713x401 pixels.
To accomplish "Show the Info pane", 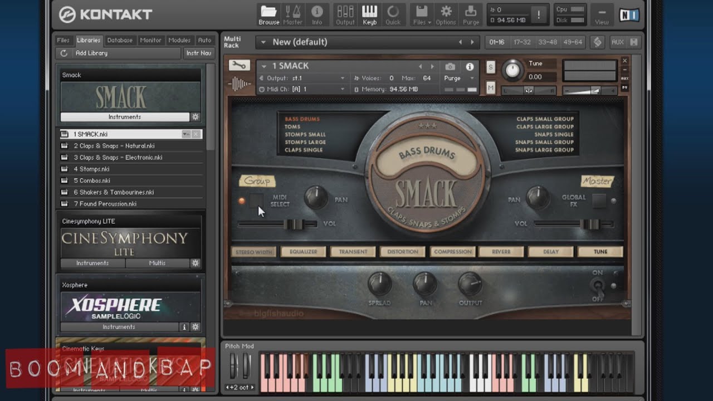I will click(317, 15).
